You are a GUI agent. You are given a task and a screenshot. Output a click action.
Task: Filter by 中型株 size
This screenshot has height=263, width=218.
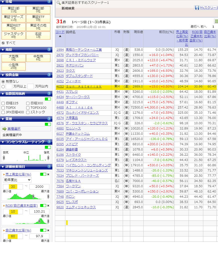38,58
